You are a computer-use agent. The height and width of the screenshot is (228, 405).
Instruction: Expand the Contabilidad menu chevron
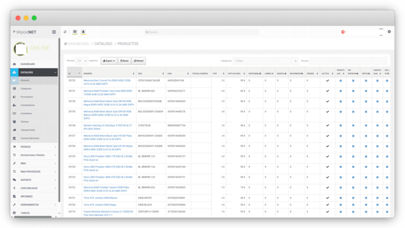[55, 189]
